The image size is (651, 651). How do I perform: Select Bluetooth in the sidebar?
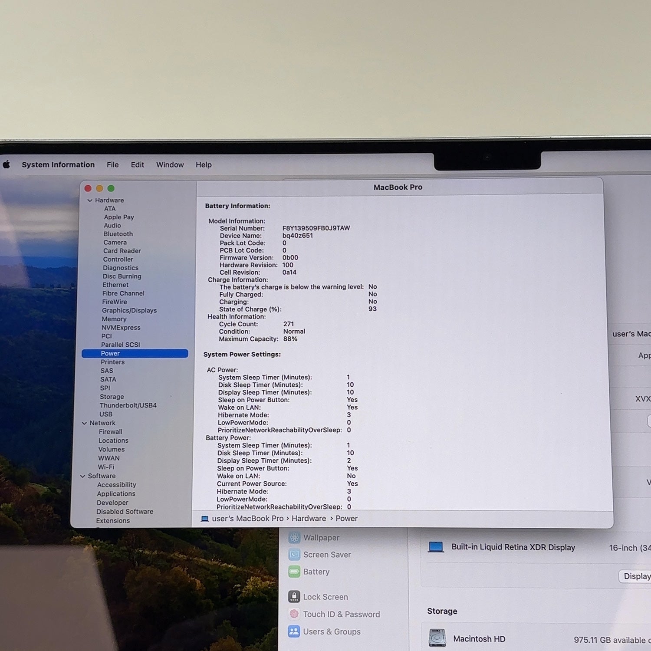pyautogui.click(x=118, y=234)
